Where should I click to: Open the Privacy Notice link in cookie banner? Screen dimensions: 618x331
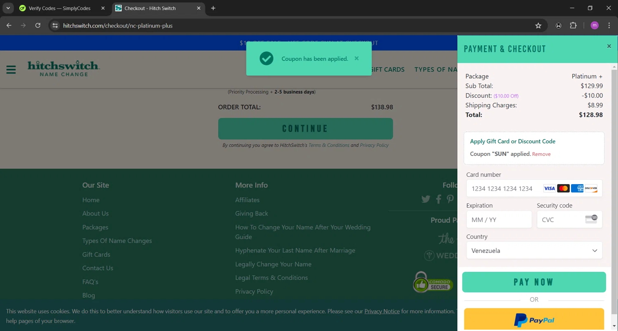(382, 311)
